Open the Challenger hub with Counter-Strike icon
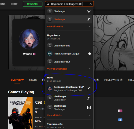This screenshot has width=134, height=129. pyautogui.click(x=69, y=98)
